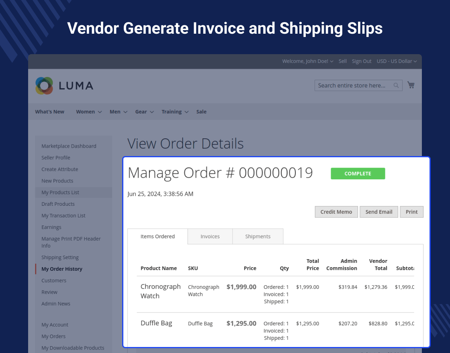The image size is (450, 353).
Task: Open the USD - US Dollar currency dropdown
Action: point(397,61)
